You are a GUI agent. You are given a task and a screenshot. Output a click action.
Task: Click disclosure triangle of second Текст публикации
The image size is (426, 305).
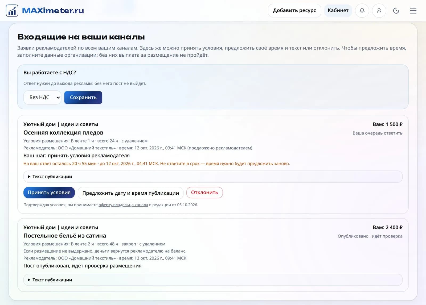pos(29,280)
